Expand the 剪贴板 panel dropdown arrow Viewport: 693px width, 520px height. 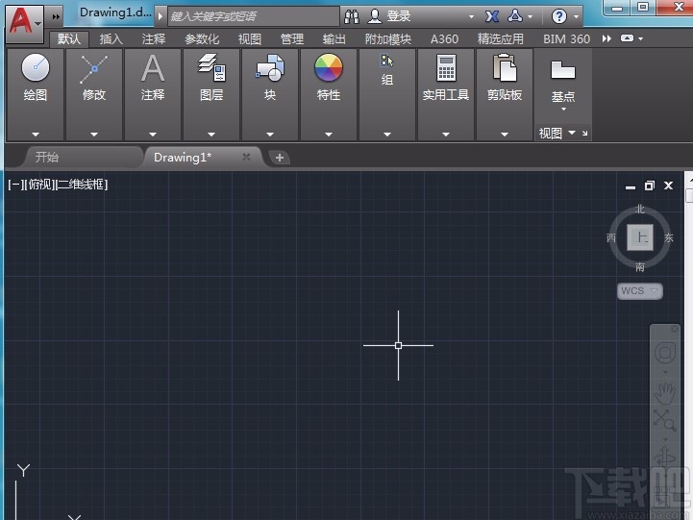click(505, 134)
